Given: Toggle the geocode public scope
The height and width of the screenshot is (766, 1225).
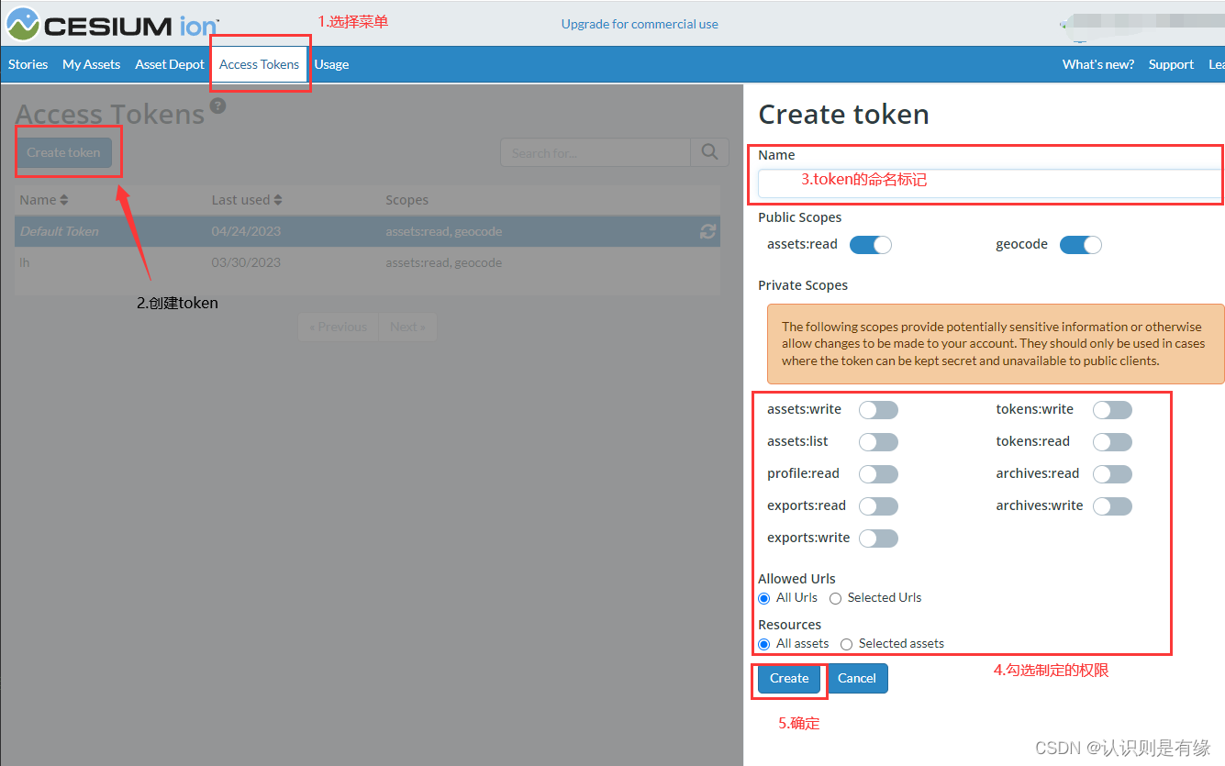Looking at the screenshot, I should (1081, 245).
